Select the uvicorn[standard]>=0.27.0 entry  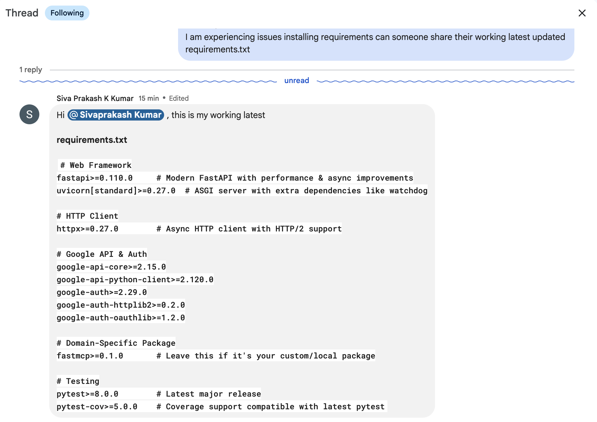[x=115, y=191]
